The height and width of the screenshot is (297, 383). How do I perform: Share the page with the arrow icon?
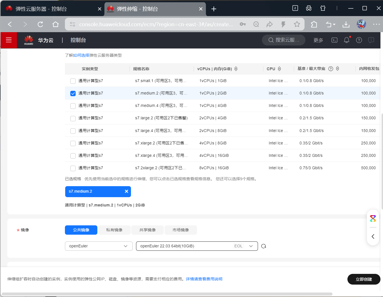pyautogui.click(x=270, y=24)
